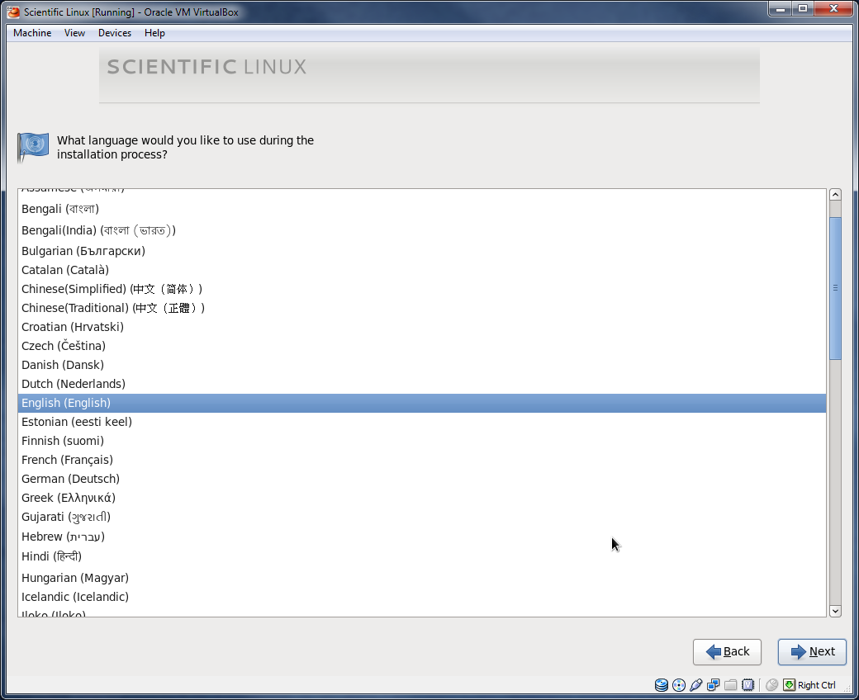Select Greek (Ελληνικά)
This screenshot has height=700, width=859.
point(422,498)
